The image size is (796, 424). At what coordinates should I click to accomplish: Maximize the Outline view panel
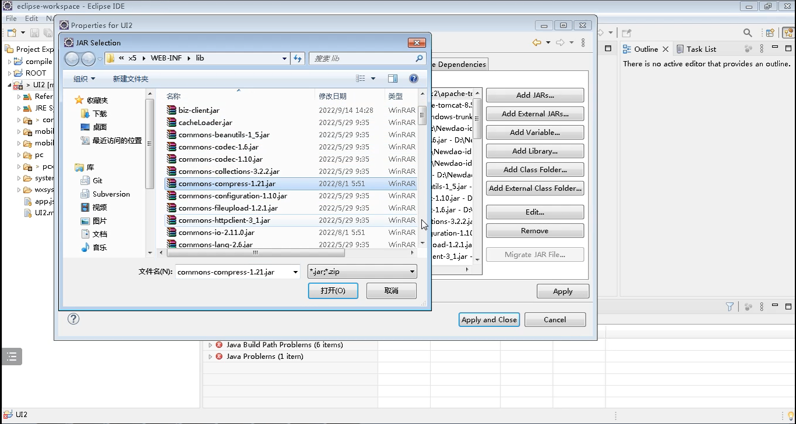(787, 48)
